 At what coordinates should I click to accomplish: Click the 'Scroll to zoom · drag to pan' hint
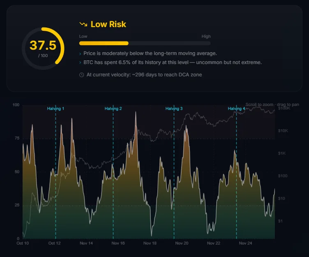click(x=272, y=105)
